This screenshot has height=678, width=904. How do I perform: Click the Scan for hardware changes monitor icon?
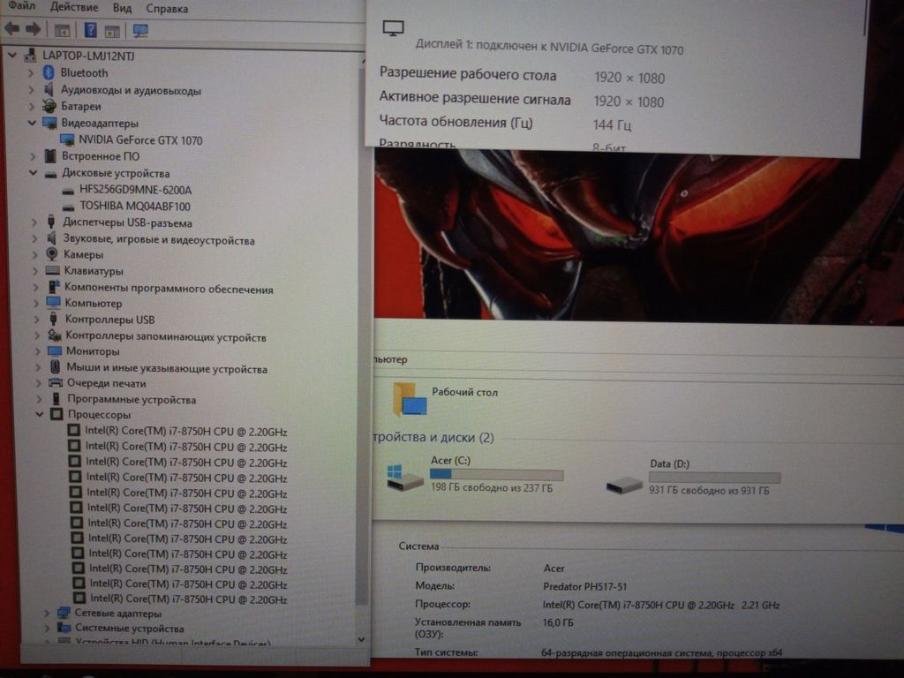(x=139, y=31)
